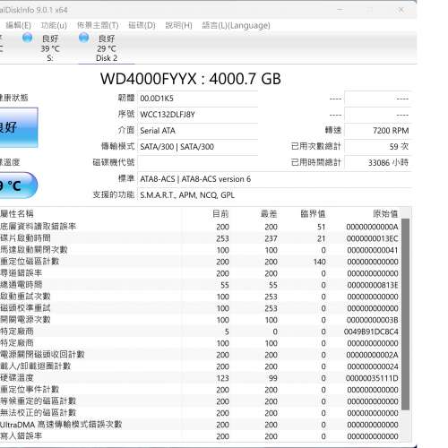Click the 轉速 label
Screen dimensions: 448x448
click(x=332, y=130)
